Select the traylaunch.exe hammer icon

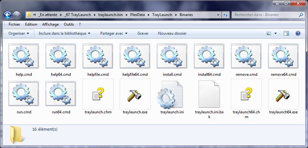[x=135, y=94]
